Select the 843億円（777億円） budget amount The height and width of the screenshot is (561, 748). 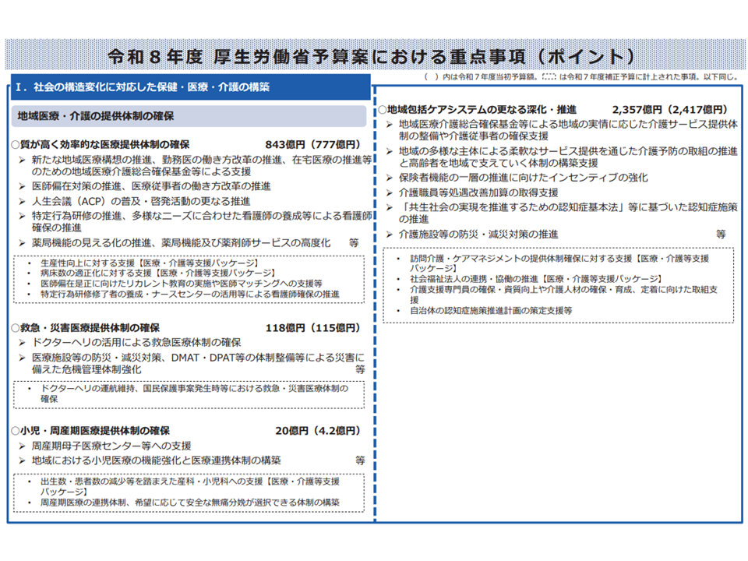[x=312, y=144]
